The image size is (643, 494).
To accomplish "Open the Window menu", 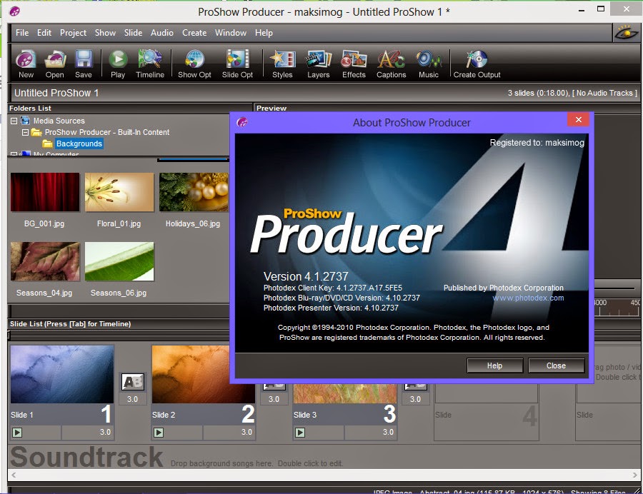I will point(231,33).
